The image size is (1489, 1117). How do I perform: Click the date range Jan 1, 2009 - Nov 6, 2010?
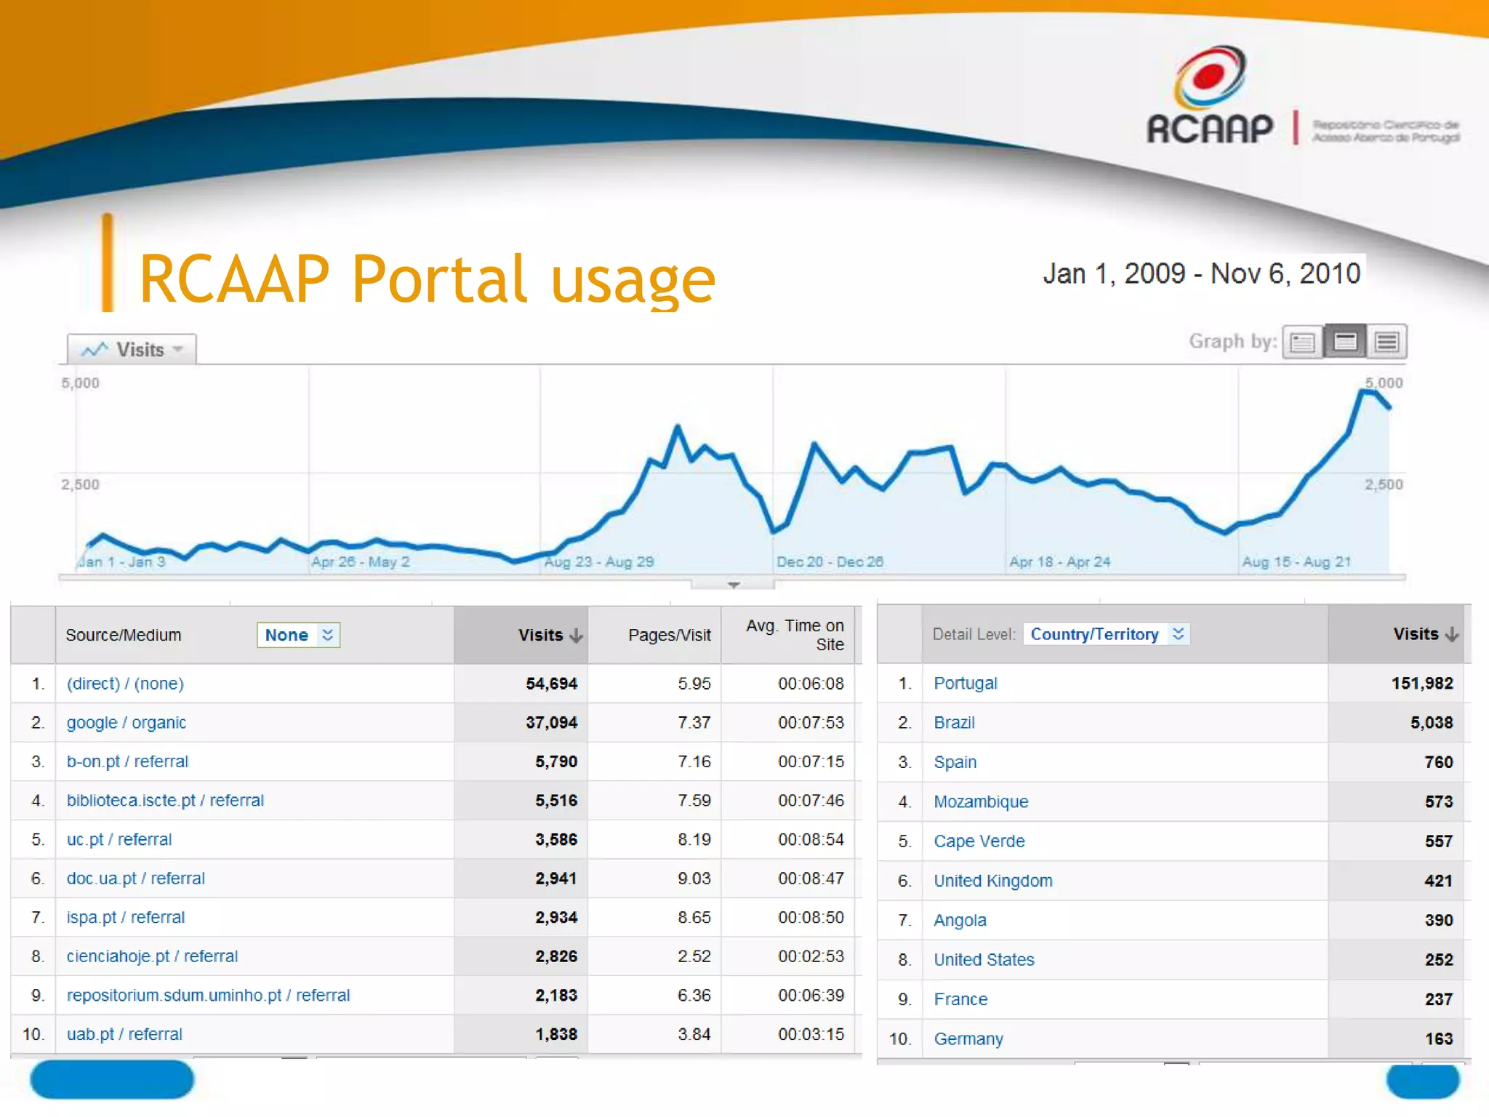click(x=1202, y=273)
